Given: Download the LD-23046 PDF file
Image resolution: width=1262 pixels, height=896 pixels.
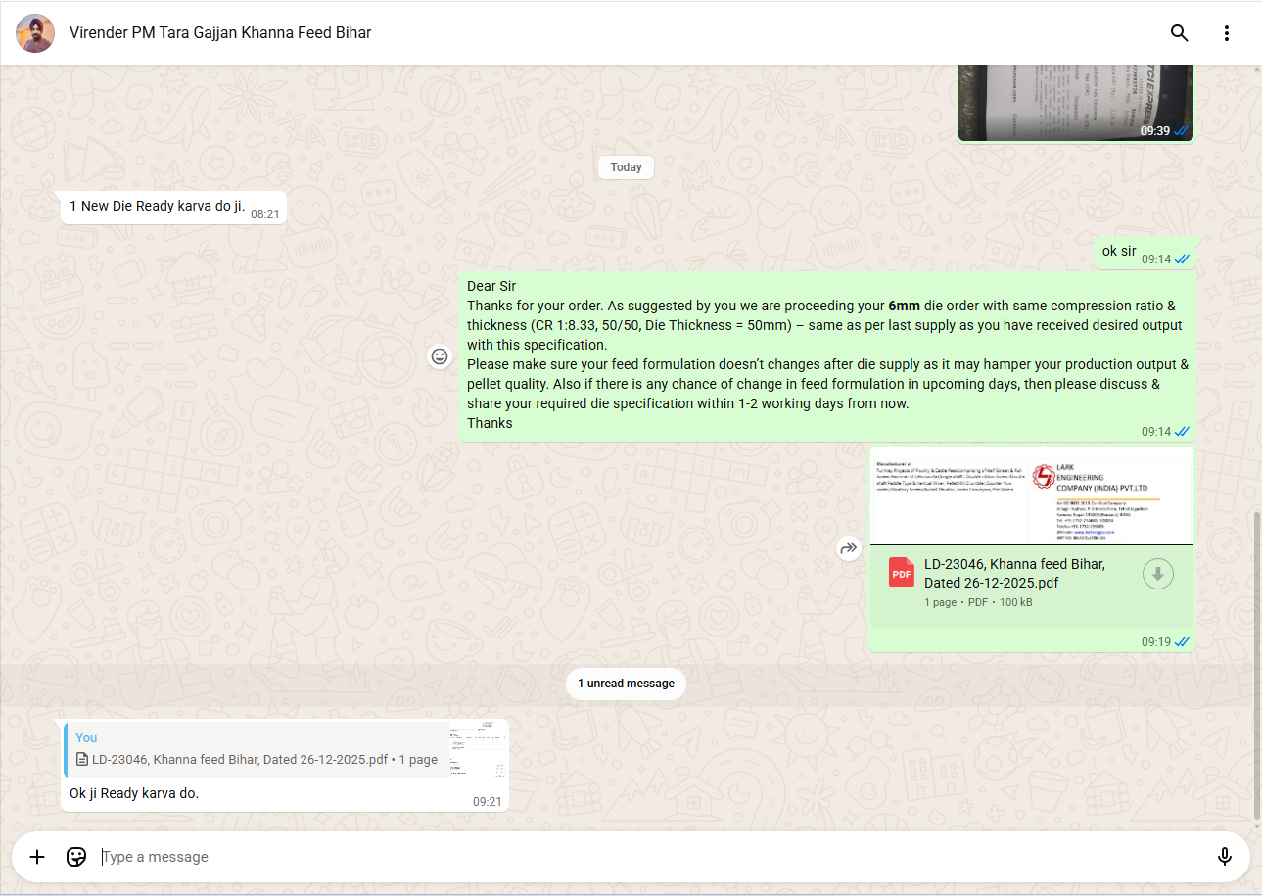Looking at the screenshot, I should (1157, 574).
